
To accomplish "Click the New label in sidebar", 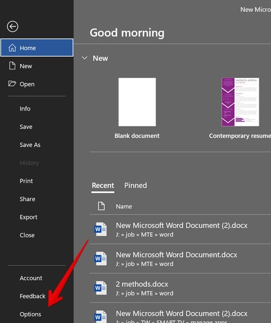I will point(26,66).
